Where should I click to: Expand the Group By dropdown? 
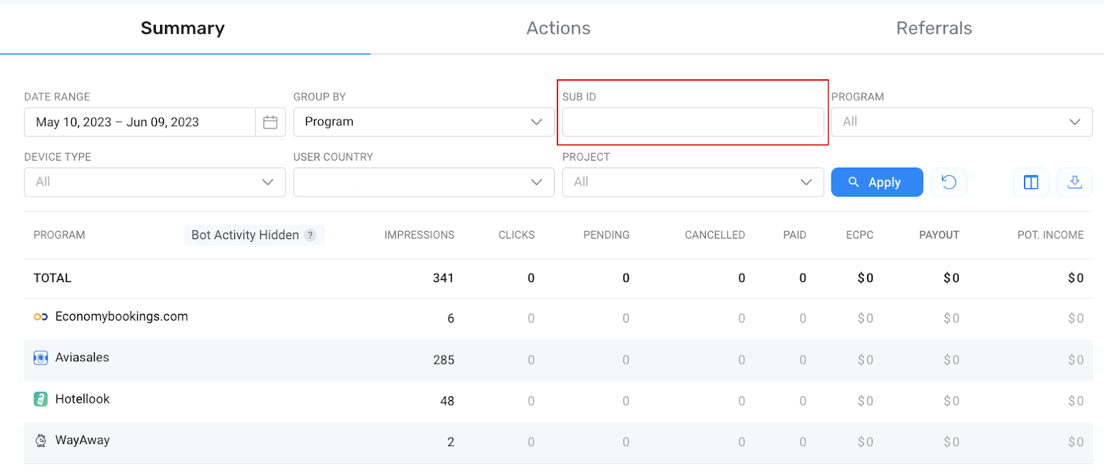tap(424, 122)
